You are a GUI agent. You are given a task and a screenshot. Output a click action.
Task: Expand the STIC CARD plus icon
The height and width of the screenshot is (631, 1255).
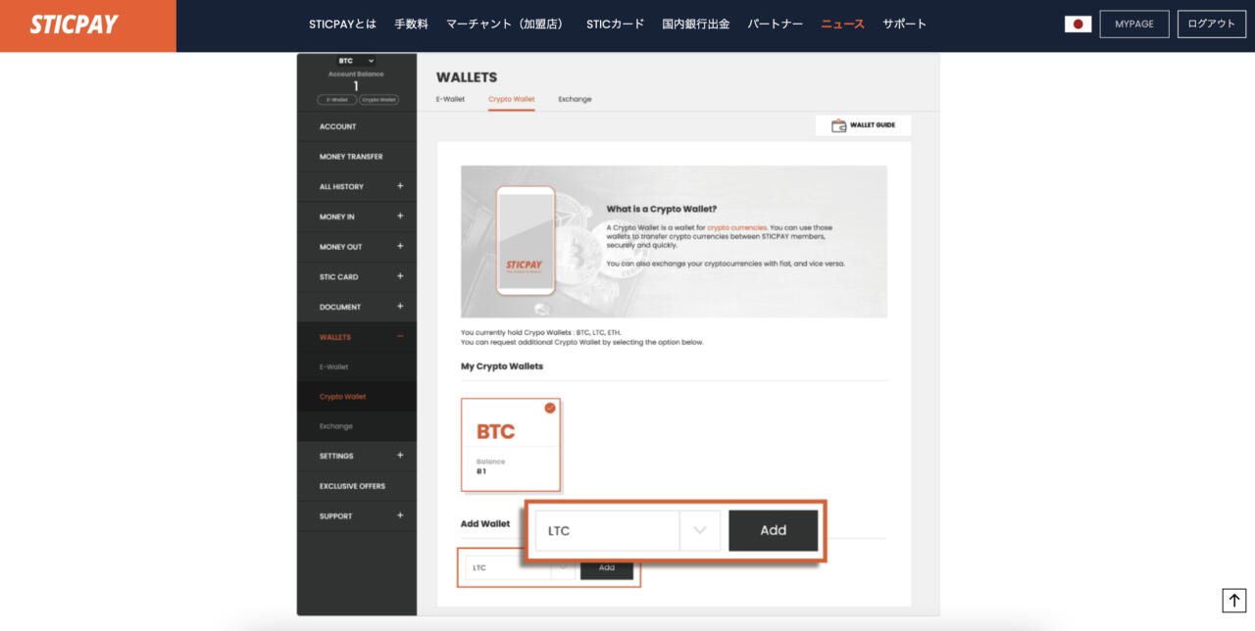click(x=400, y=276)
